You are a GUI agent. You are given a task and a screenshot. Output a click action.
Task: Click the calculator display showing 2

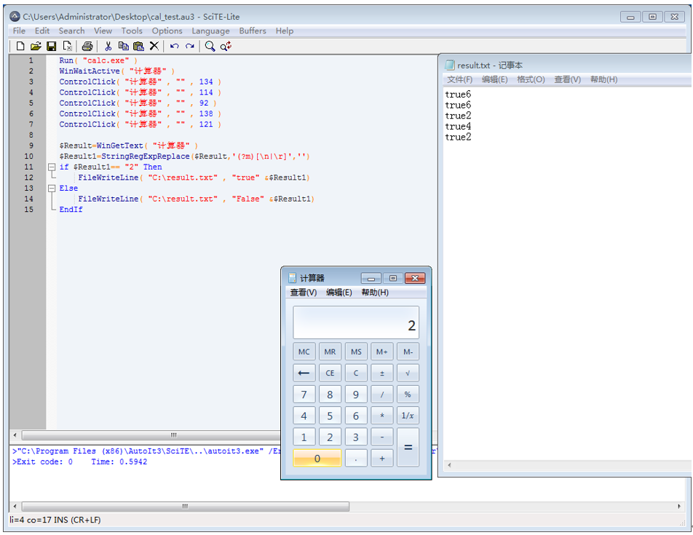[356, 322]
